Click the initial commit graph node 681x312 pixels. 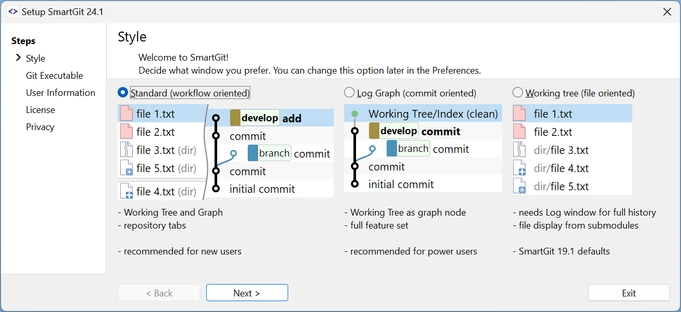coord(216,188)
